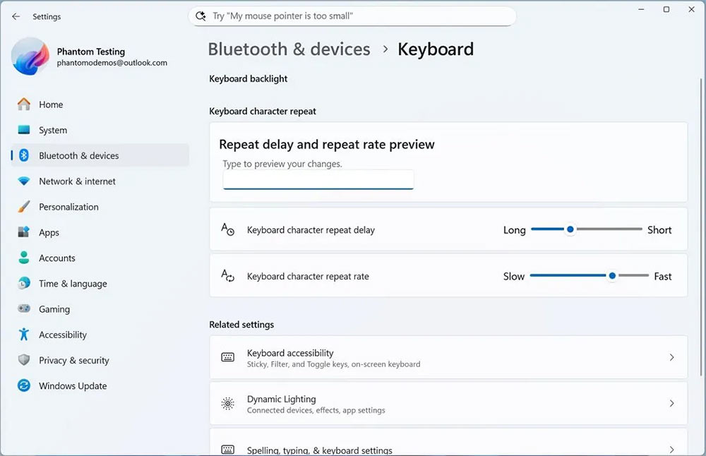The height and width of the screenshot is (456, 706).
Task: Select the Accounts sidebar entry
Action: (57, 258)
